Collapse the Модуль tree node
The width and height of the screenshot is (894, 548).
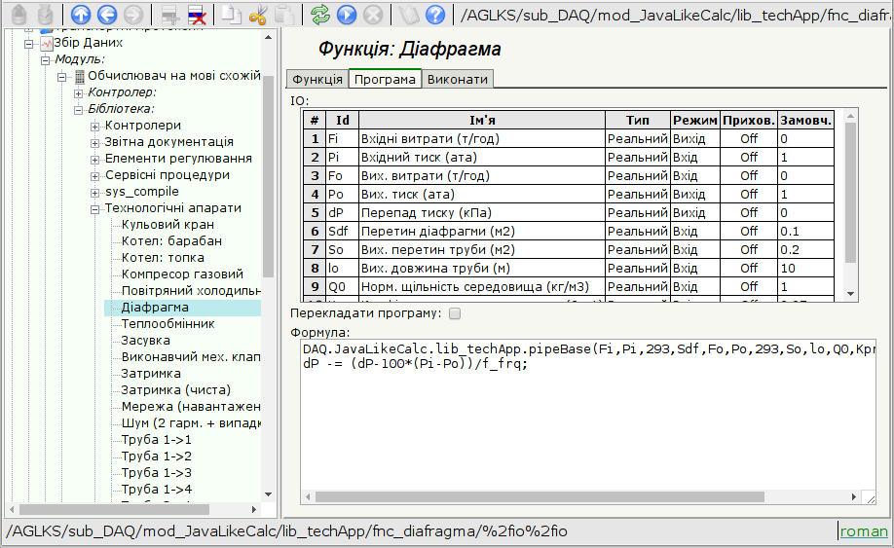coord(45,59)
